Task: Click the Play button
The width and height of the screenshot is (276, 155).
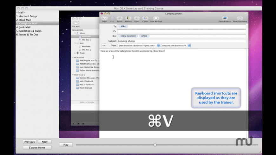Action: (x=66, y=145)
